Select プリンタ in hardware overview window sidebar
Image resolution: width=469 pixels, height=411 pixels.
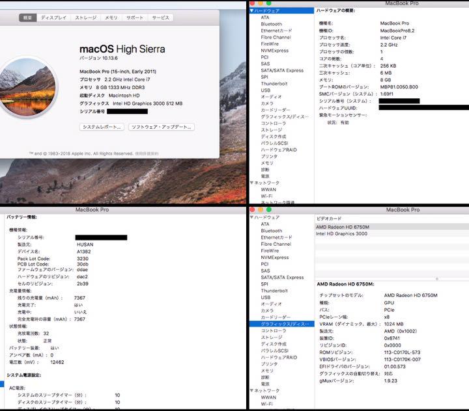269,156
